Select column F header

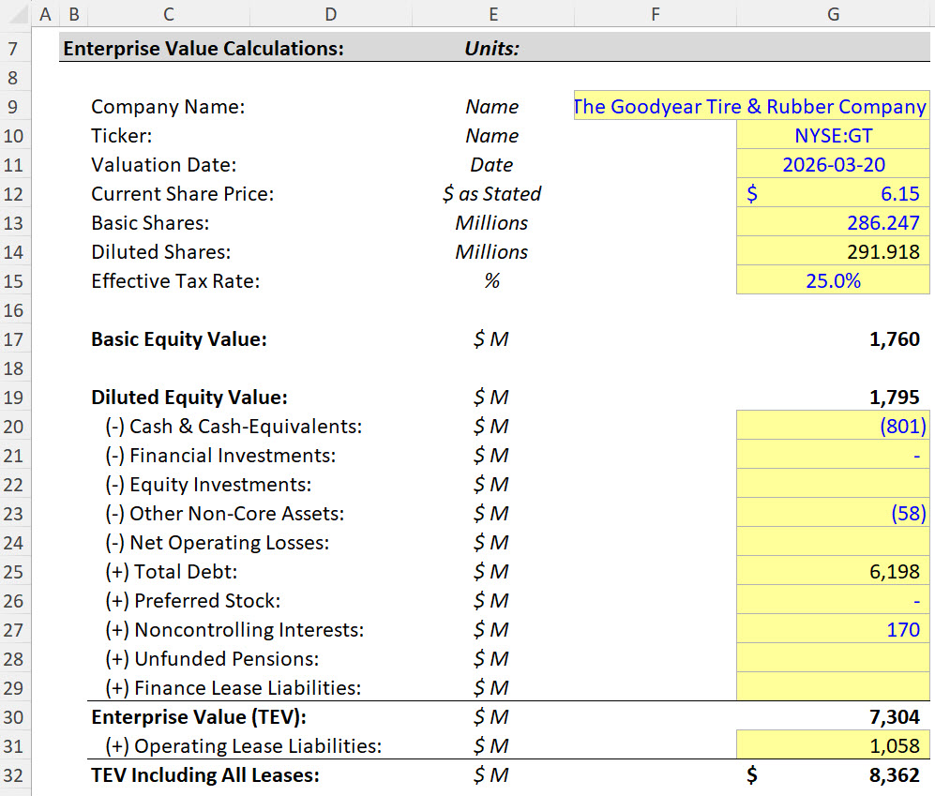point(656,13)
